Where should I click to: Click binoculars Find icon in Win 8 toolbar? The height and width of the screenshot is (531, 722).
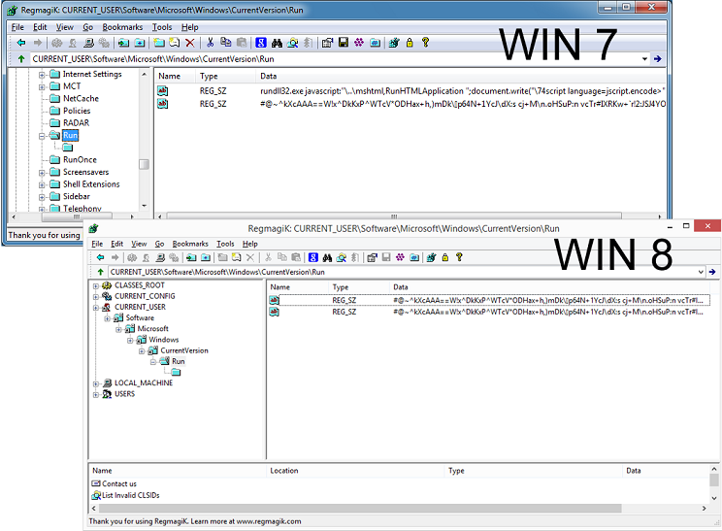click(327, 257)
